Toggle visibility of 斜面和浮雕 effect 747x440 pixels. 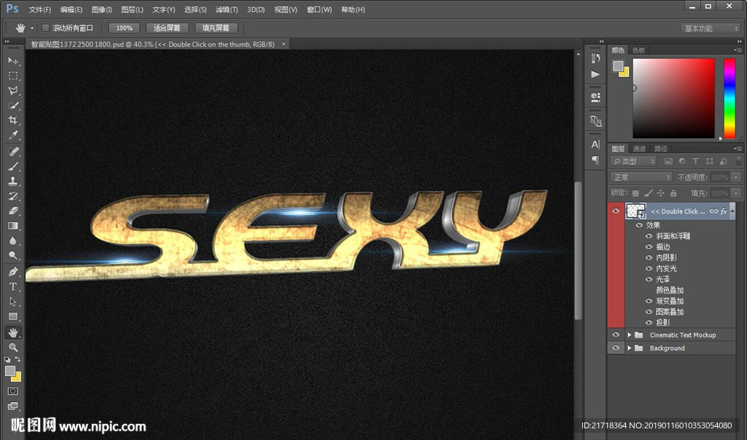tap(649, 236)
